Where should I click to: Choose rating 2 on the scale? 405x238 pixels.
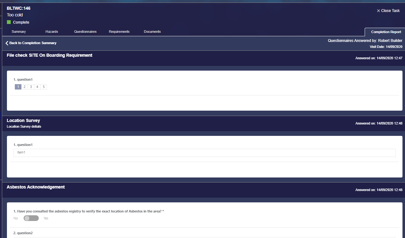[24, 87]
